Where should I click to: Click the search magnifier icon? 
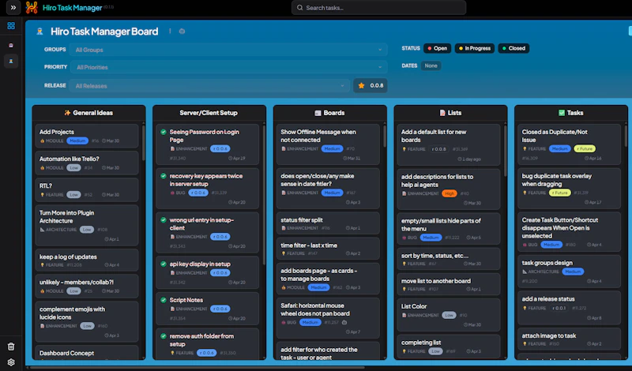click(x=300, y=8)
